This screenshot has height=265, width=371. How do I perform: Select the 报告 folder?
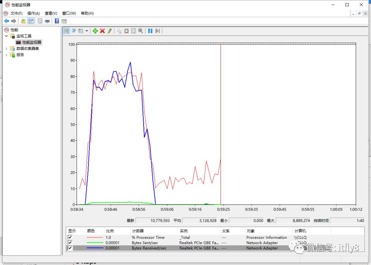coord(20,55)
